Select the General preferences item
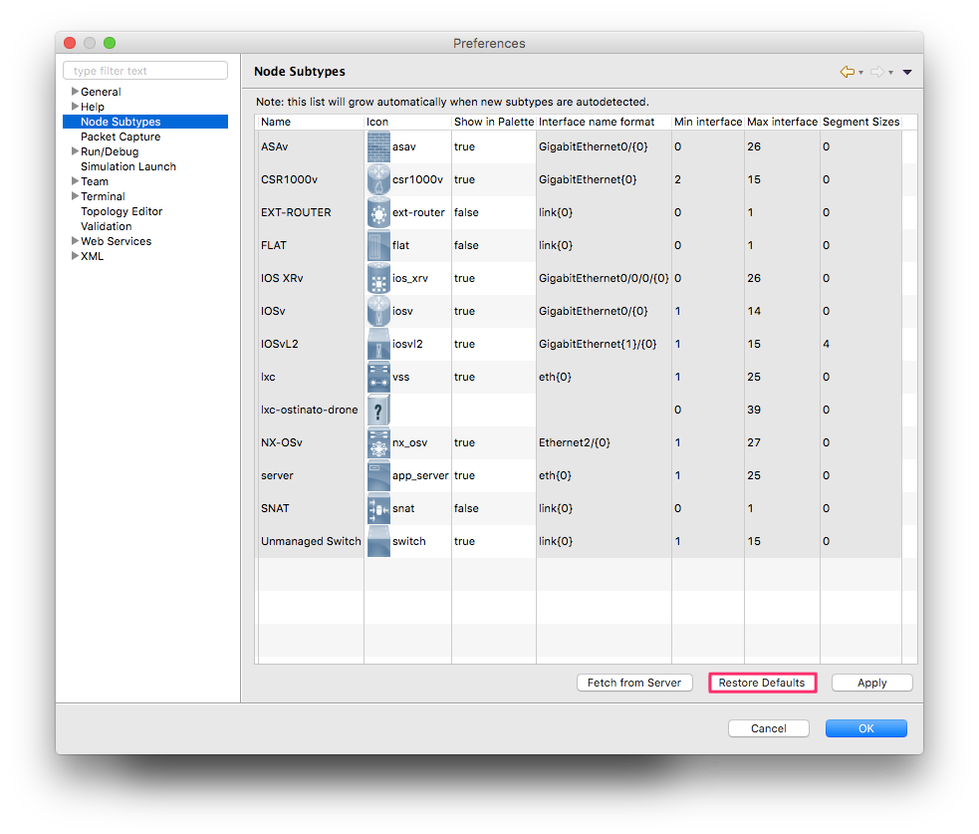Image resolution: width=979 pixels, height=834 pixels. tap(101, 92)
